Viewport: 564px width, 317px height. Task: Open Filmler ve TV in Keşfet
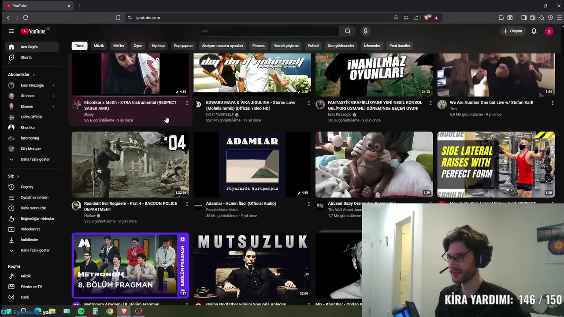(32, 287)
